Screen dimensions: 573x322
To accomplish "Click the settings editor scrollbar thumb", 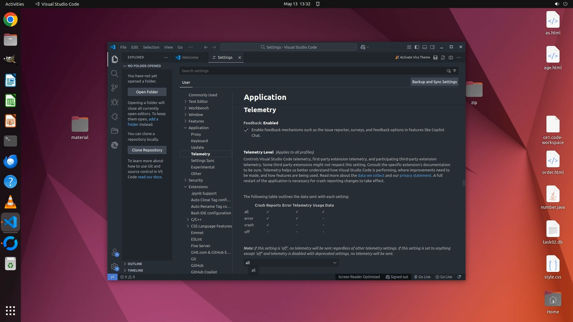I will coord(464,182).
